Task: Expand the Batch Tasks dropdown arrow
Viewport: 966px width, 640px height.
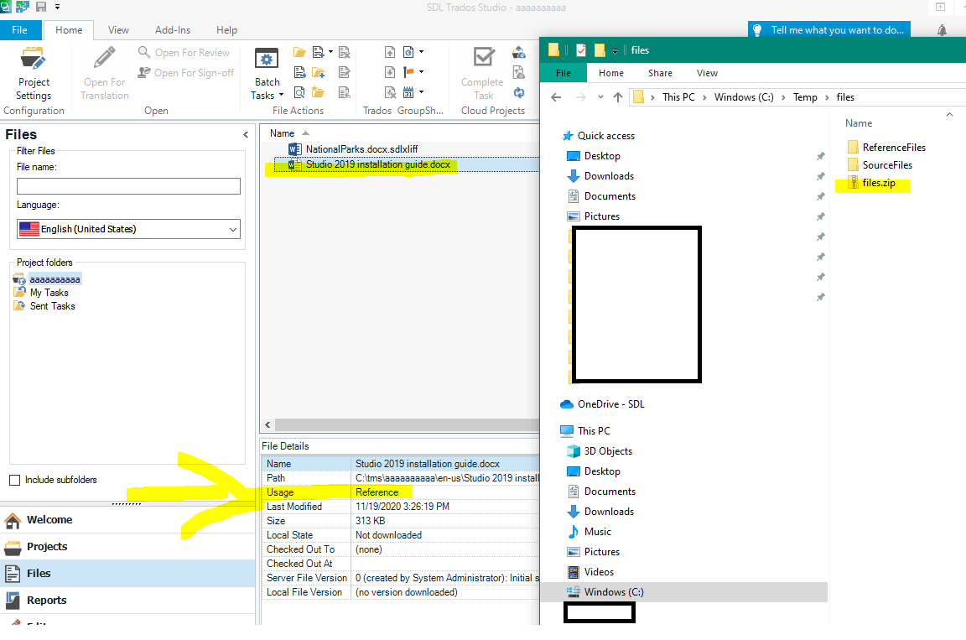Action: (x=281, y=96)
